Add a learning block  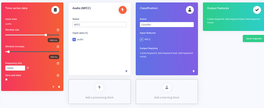click(167, 92)
